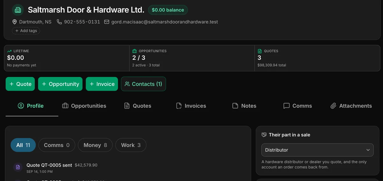
Task: Open the Contacts (1) button
Action: [143, 84]
